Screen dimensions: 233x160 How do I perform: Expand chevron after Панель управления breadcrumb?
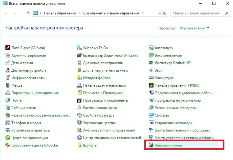tap(80, 13)
